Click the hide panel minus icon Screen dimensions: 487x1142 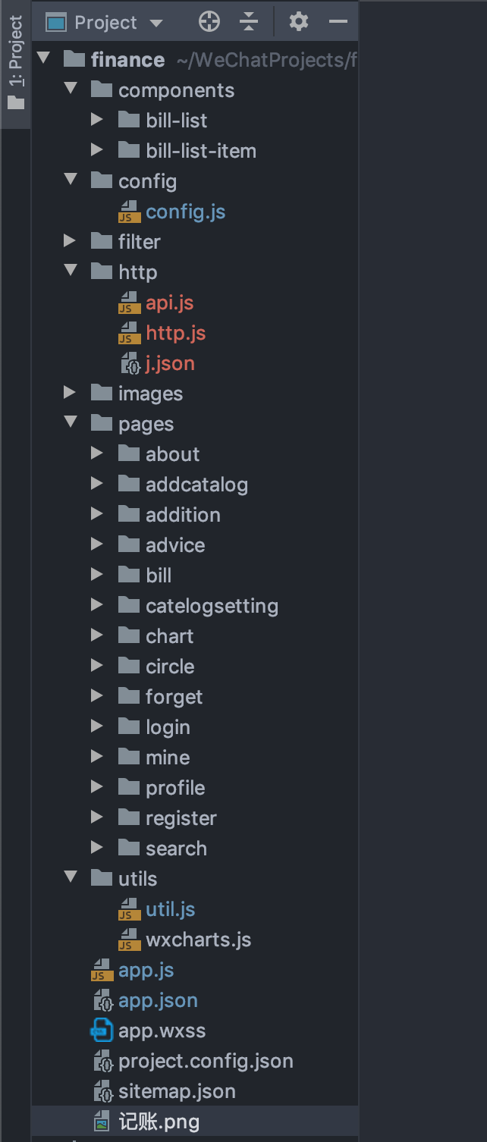[x=338, y=22]
